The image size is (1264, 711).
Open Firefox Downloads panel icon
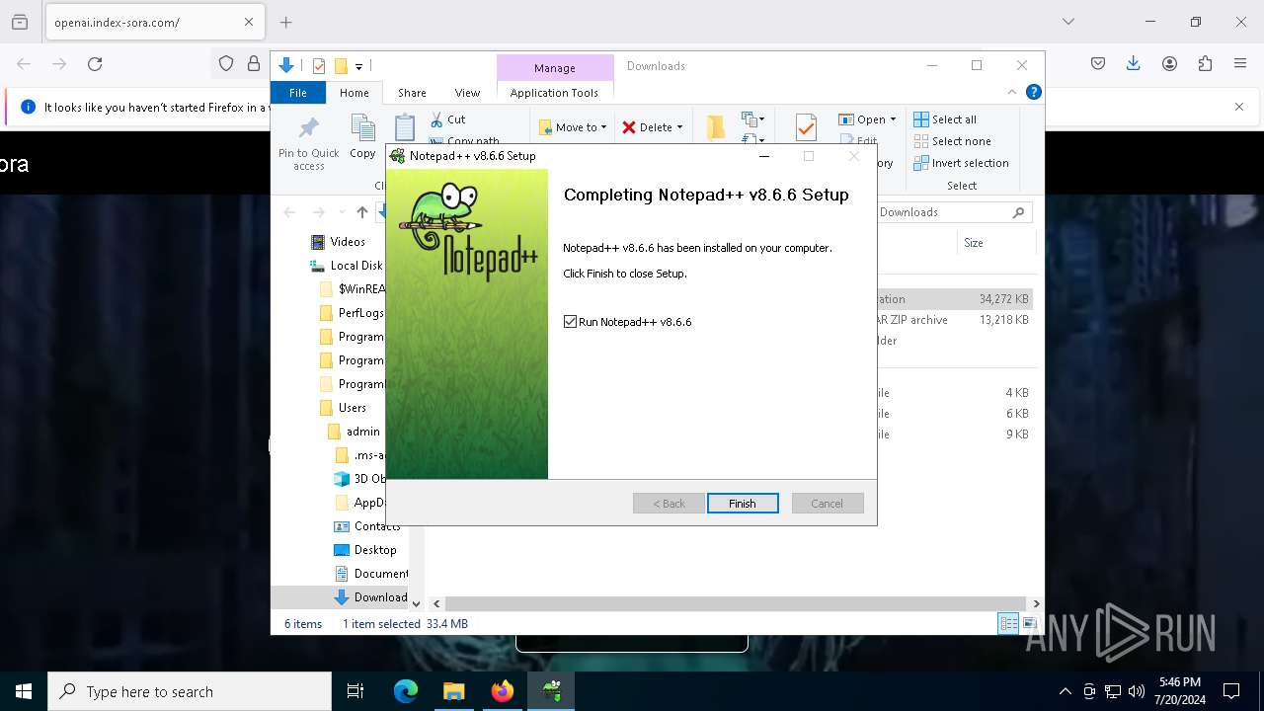tap(1134, 64)
